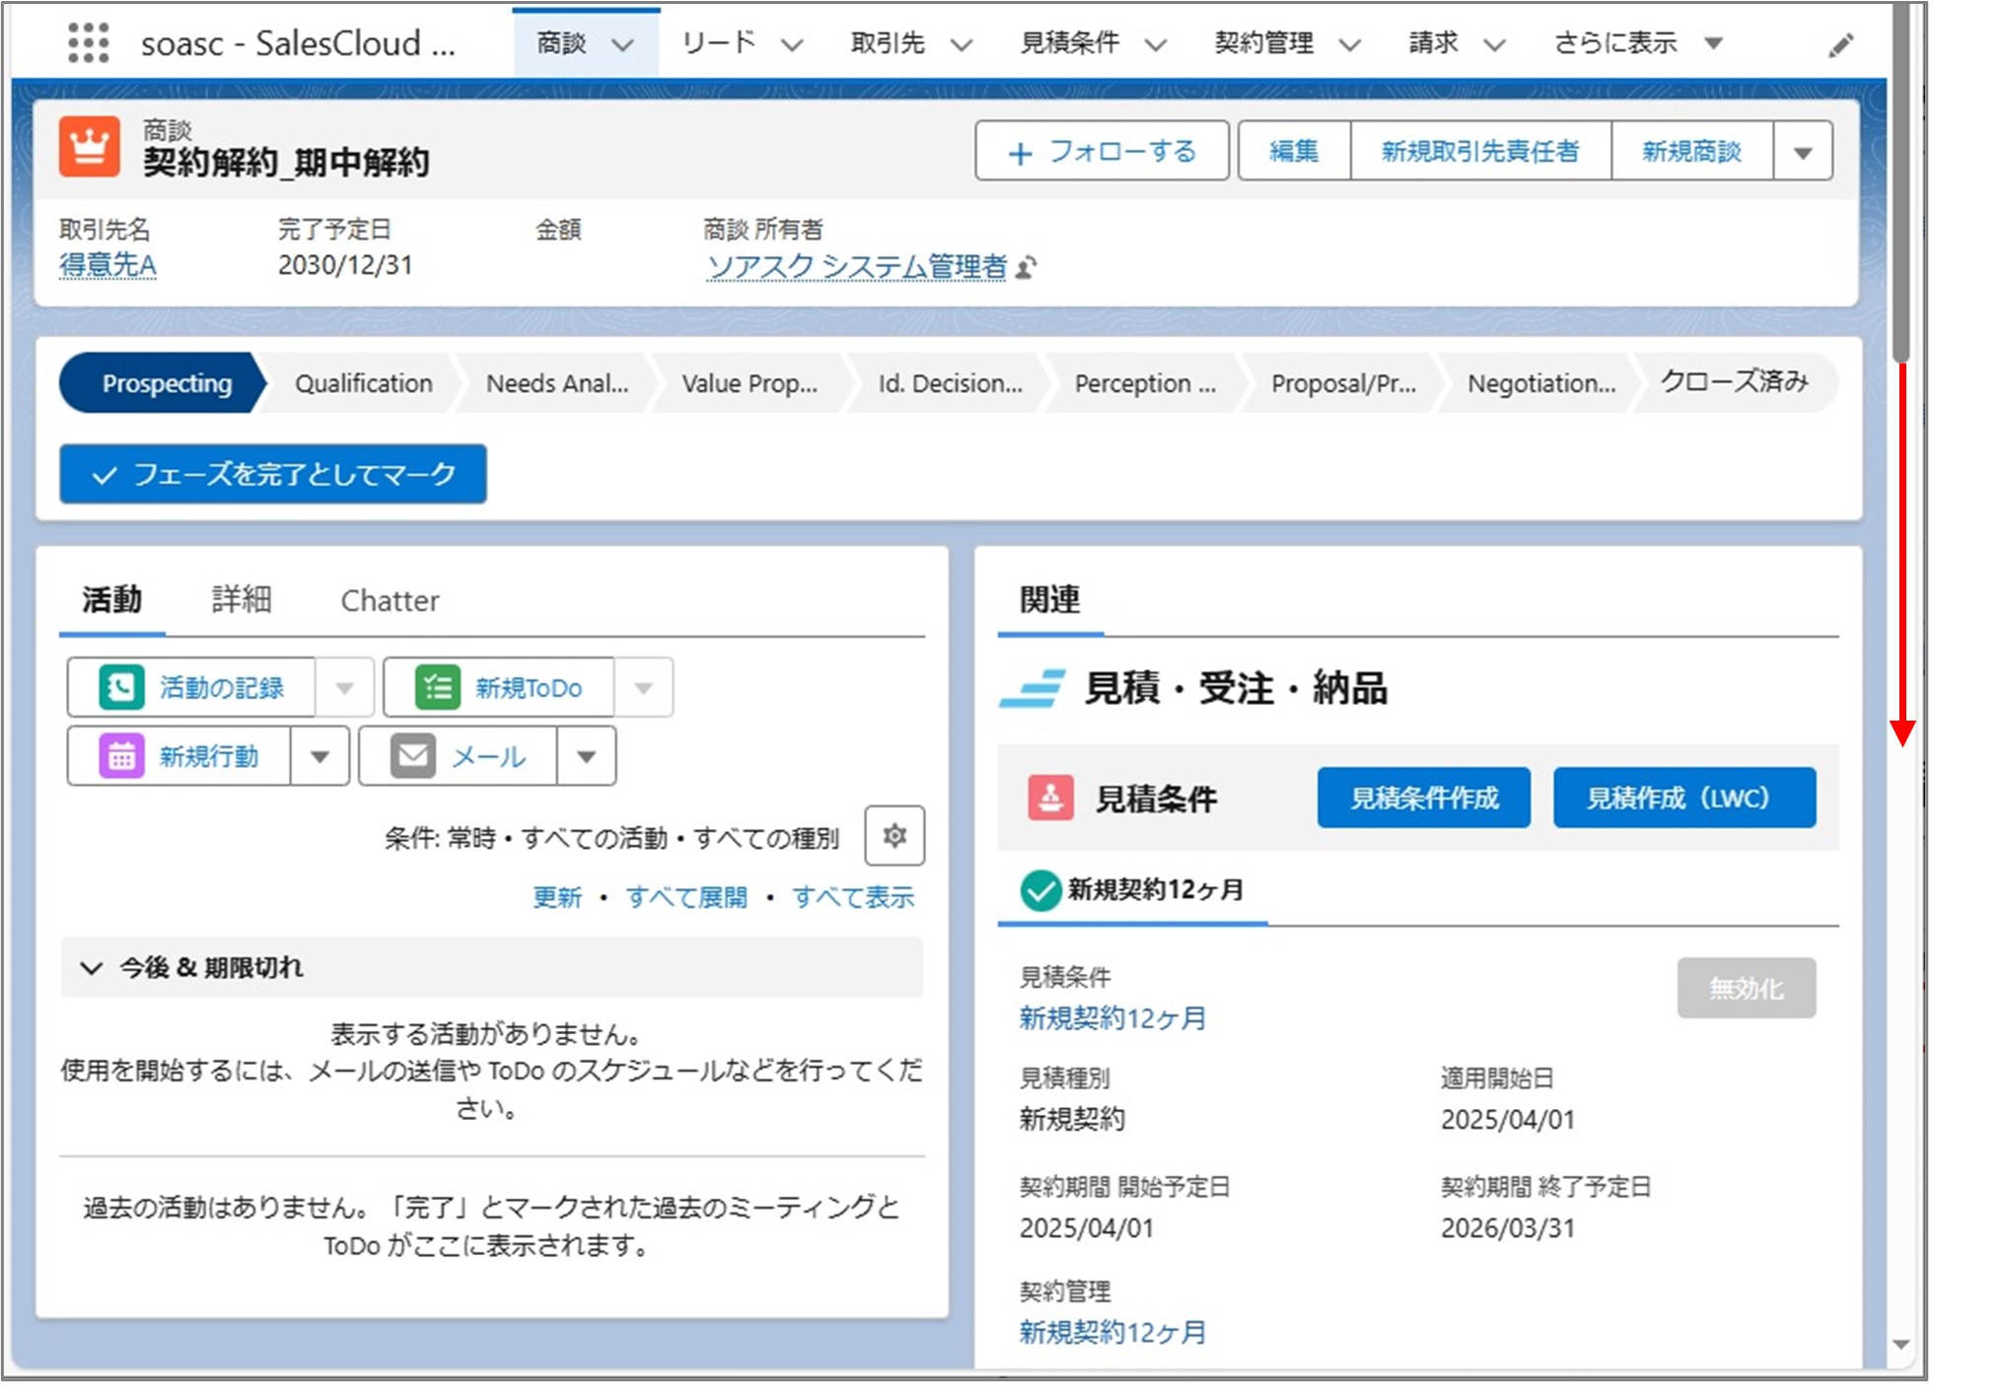Open dropdown arrow beside 新規ToDo
The width and height of the screenshot is (1999, 1387).
click(643, 687)
